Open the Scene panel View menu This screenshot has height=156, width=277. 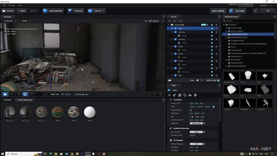click(x=181, y=21)
